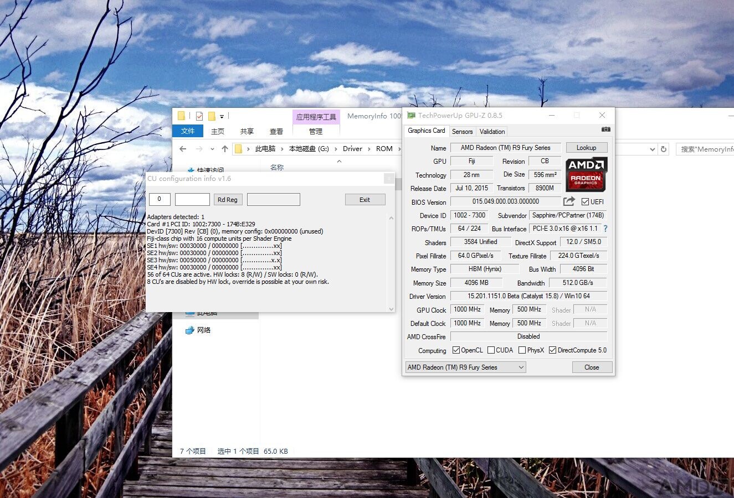This screenshot has width=734, height=498.
Task: Click the Driver Version value field
Action: (528, 296)
